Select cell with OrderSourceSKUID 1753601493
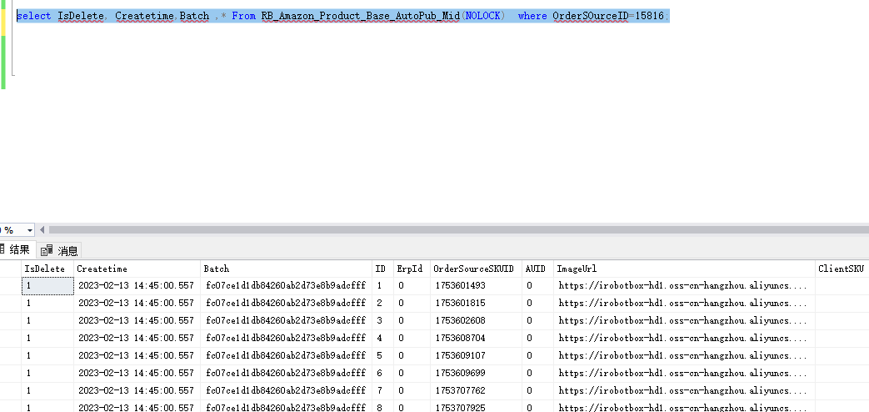Screen dimensions: 869x412 pos(476,286)
